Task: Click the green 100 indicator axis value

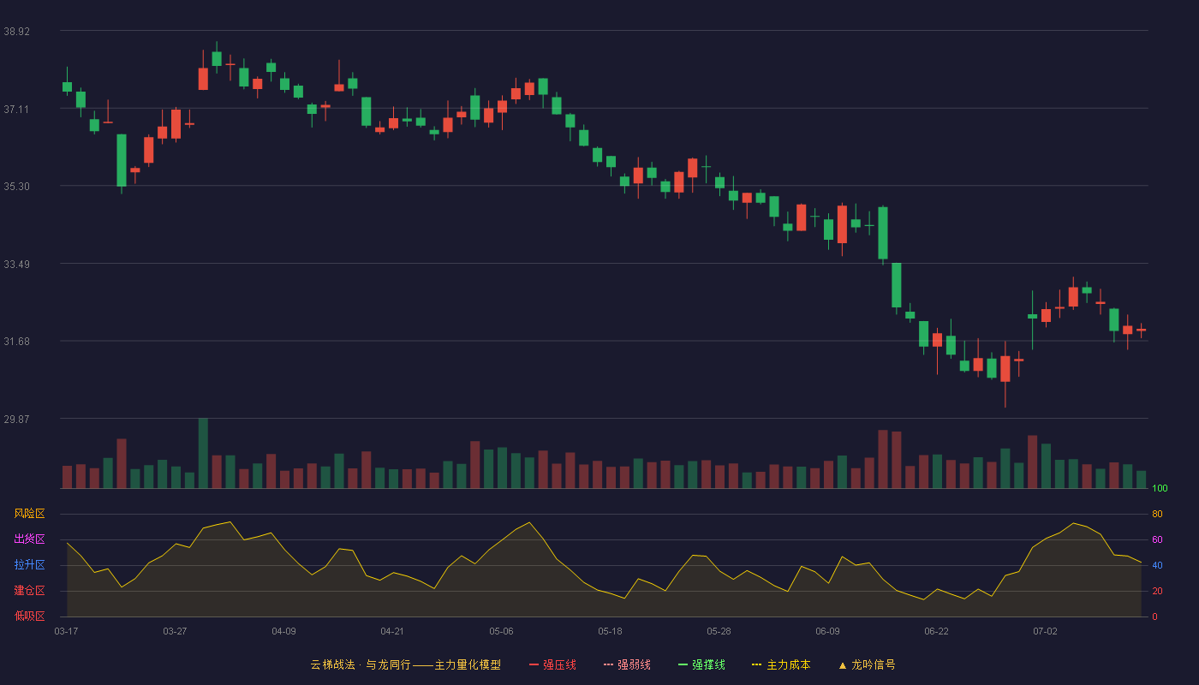Action: coord(1160,488)
